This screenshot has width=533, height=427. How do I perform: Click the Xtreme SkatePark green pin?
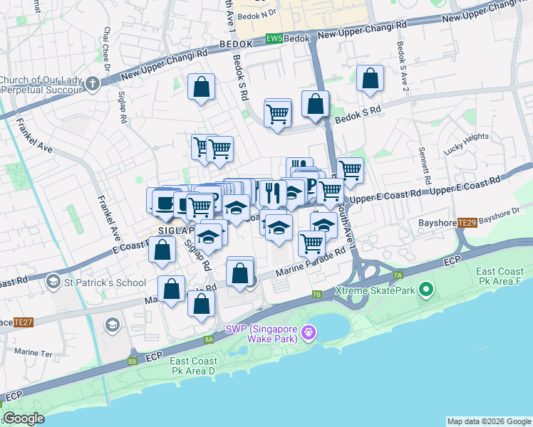[426, 290]
